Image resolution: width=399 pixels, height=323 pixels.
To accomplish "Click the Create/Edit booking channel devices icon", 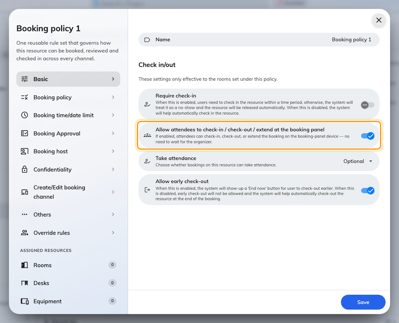I will [25, 192].
